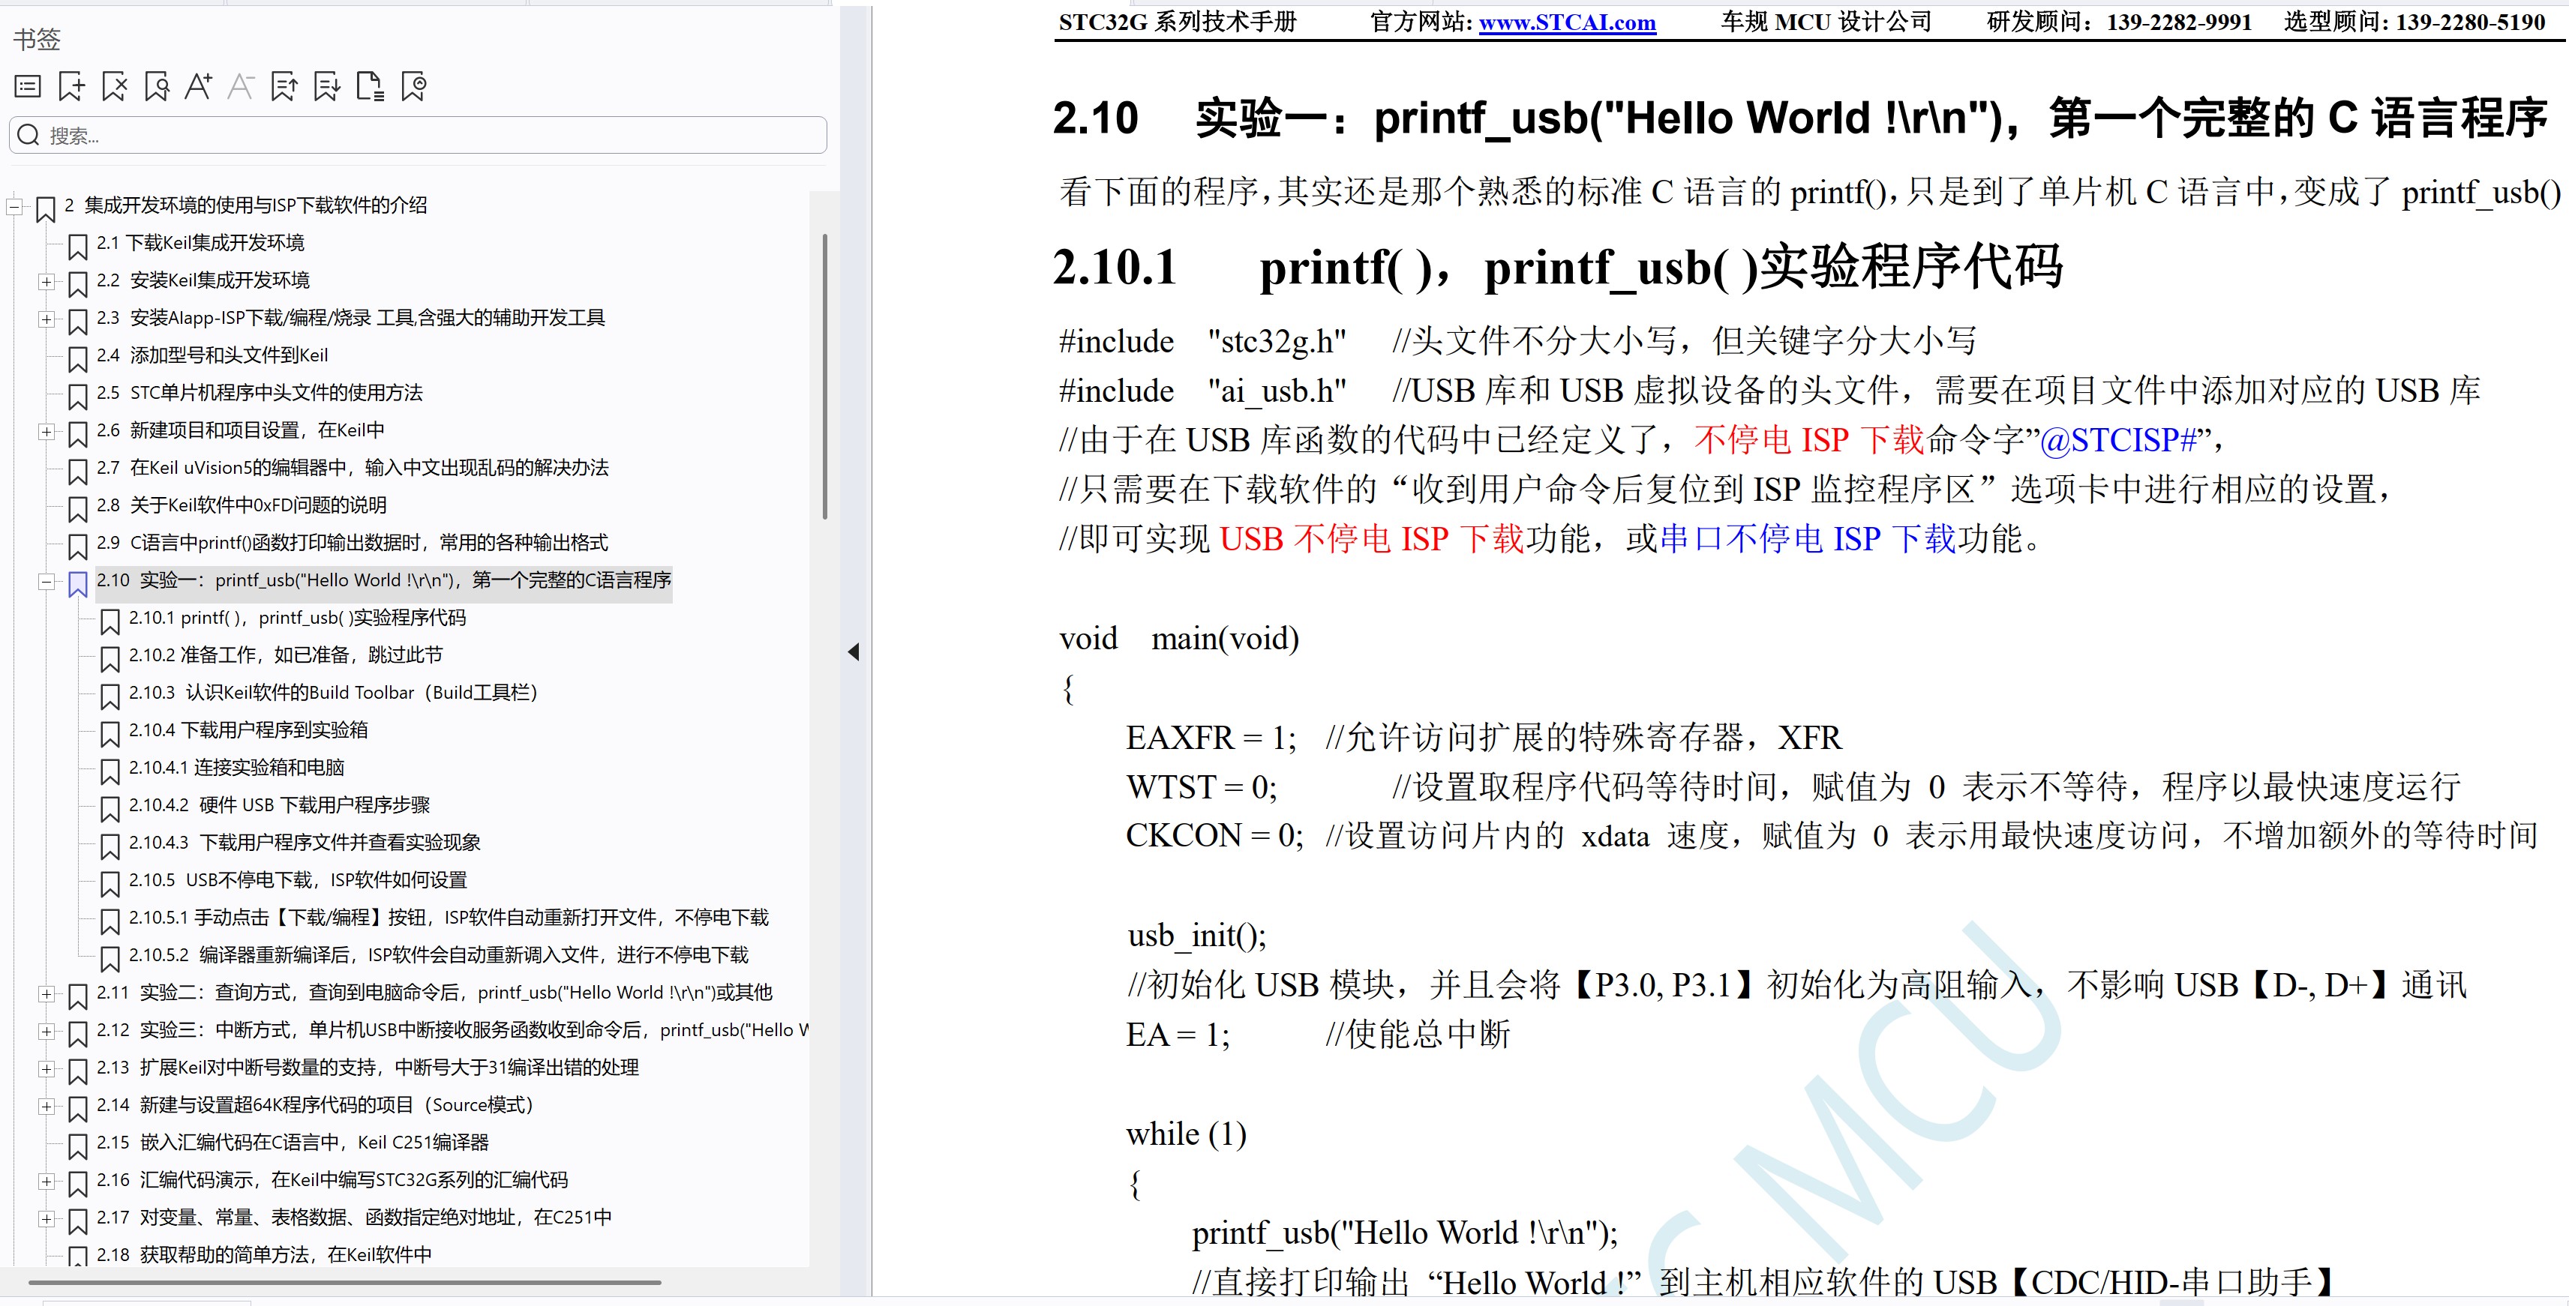Screen dimensions: 2569x1306
Task: Collapse chapter 2 集成开发环境 root node
Action: [x=14, y=208]
